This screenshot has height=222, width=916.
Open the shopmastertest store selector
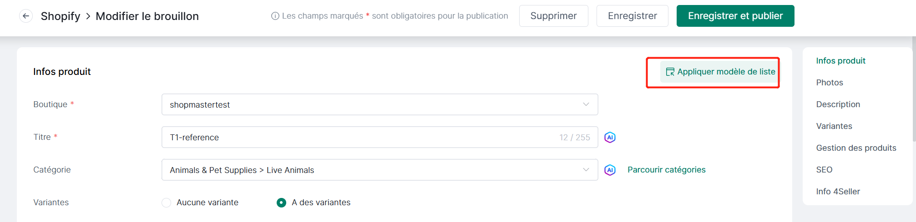(x=380, y=104)
